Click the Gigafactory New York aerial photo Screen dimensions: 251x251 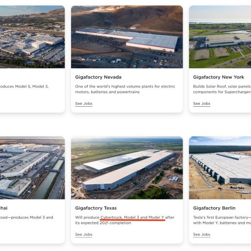click(x=220, y=37)
